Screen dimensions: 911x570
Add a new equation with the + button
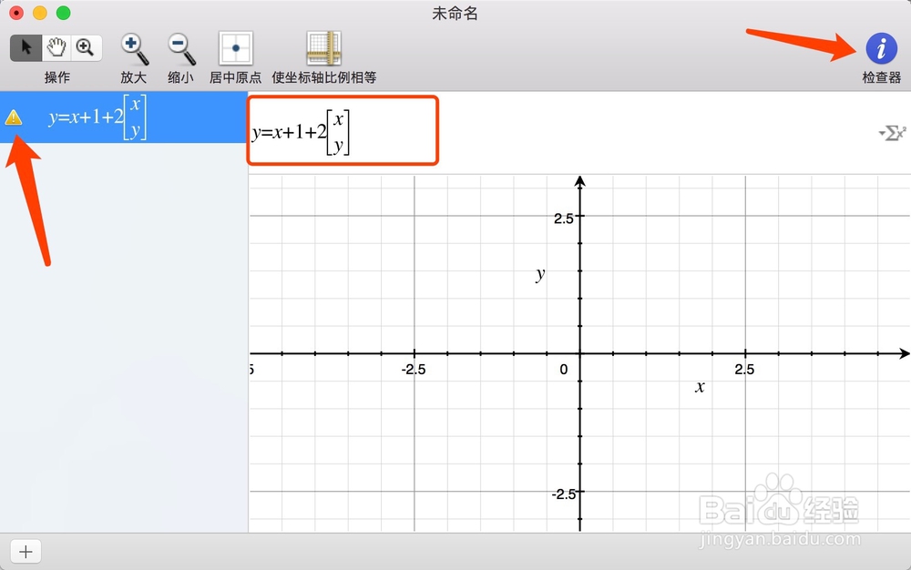pos(25,550)
